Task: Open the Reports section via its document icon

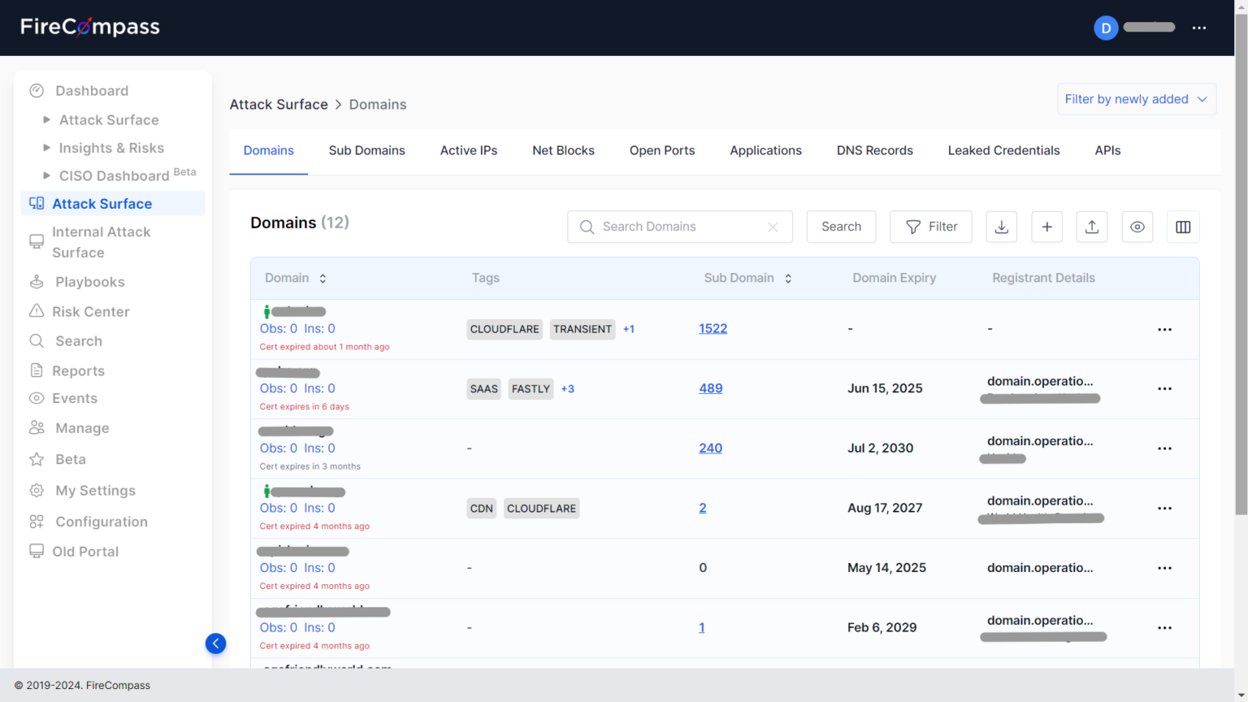Action: pos(37,370)
